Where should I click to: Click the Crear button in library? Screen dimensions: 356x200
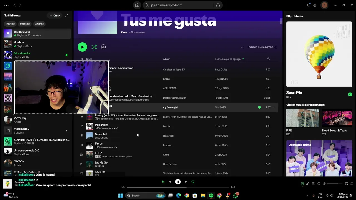click(55, 16)
